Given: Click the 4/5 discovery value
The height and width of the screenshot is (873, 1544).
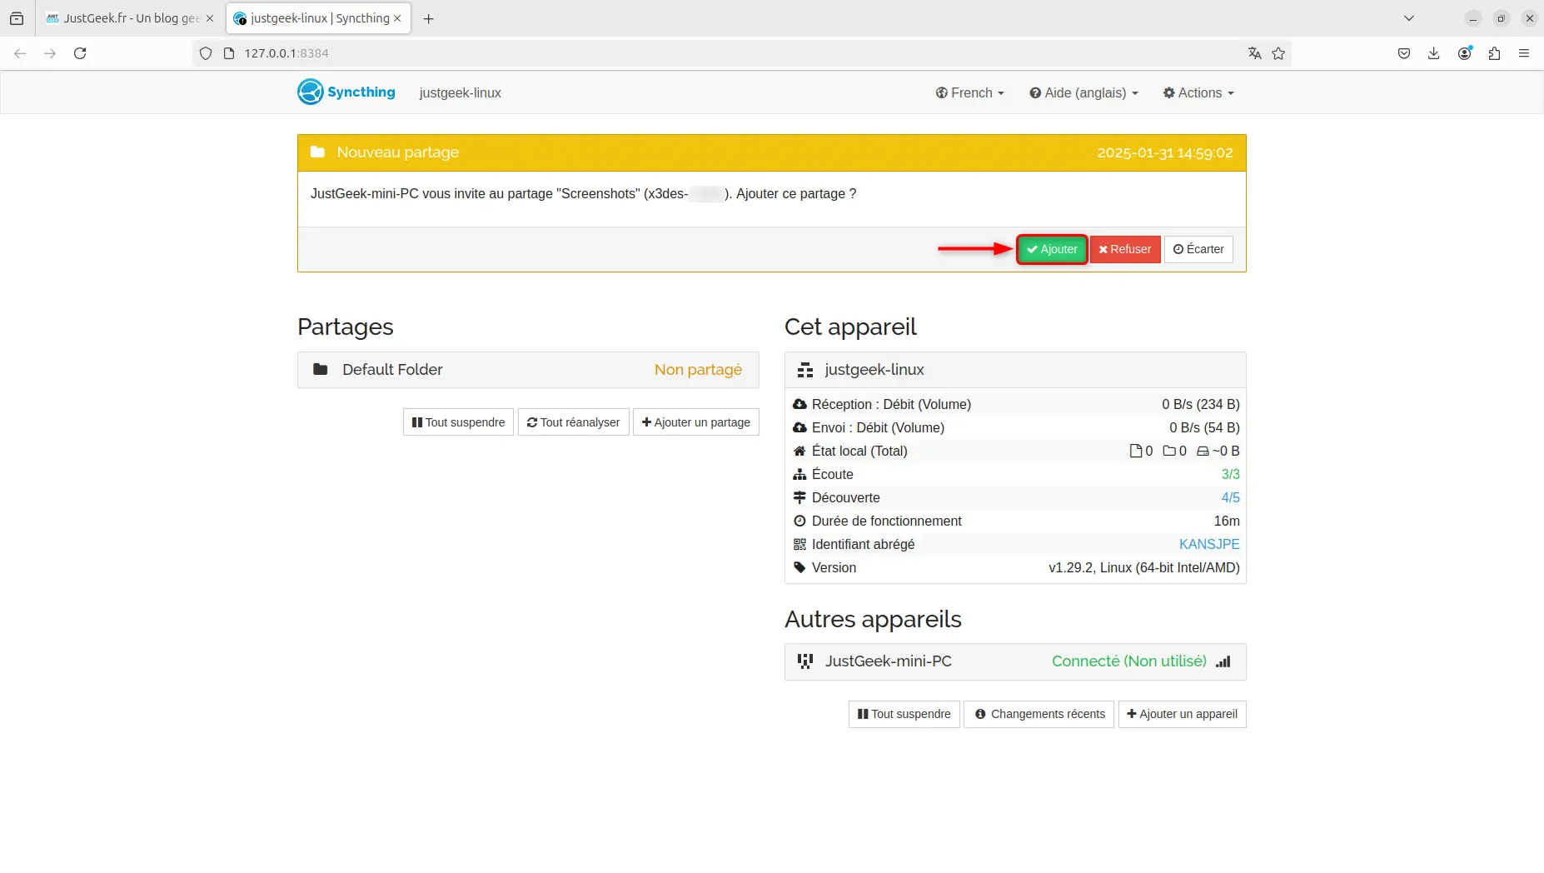Looking at the screenshot, I should click(x=1230, y=497).
